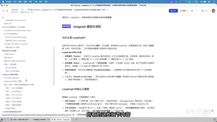Click the blue 分享 share button
The width and height of the screenshot is (217, 122).
pos(173,11)
